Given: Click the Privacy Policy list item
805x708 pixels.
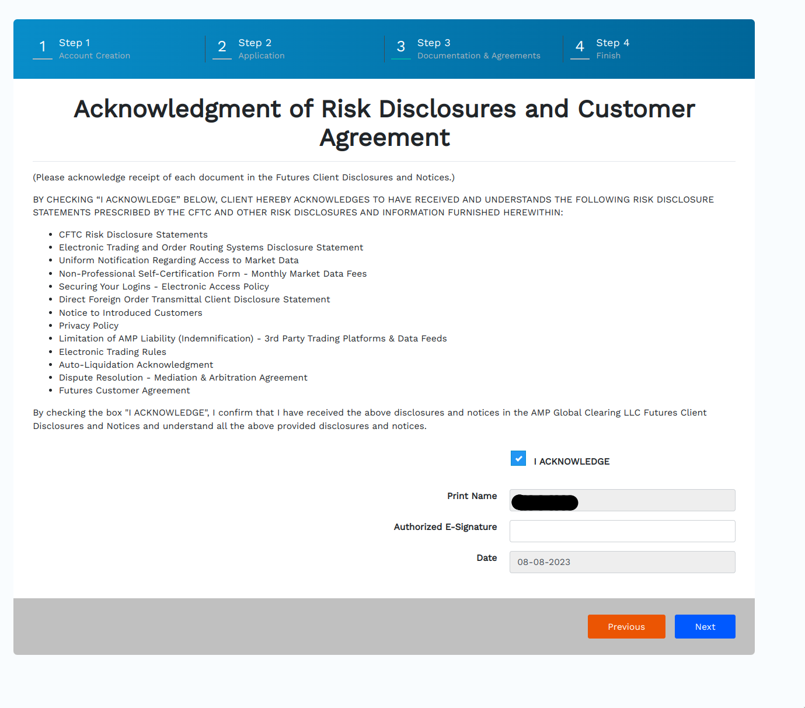Looking at the screenshot, I should (89, 326).
